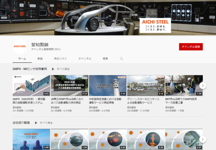This screenshot has height=150, width=216.
Task: Open the 中部国際空港島 tower video thumbnail
Action: (x=107, y=85)
